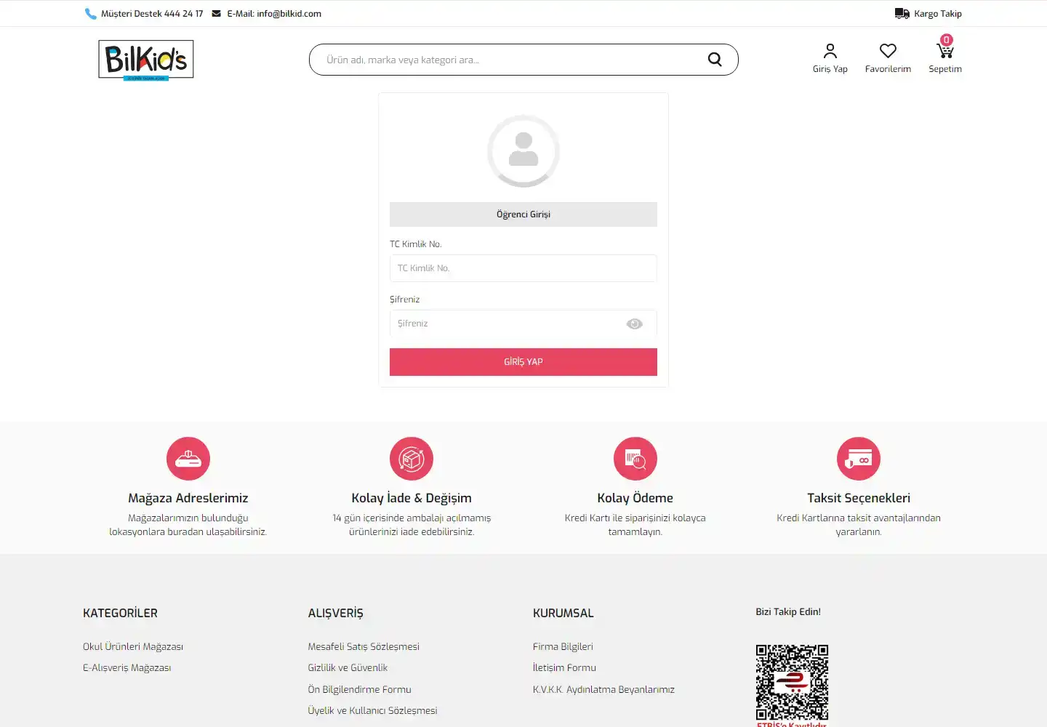
Task: Open the Sepetim cart icon
Action: pyautogui.click(x=944, y=51)
